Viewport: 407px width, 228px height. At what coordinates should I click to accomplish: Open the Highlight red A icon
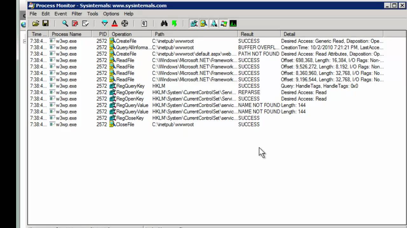[115, 23]
